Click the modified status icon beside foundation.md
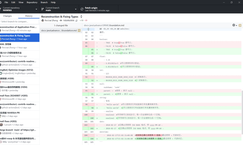This screenshot has width=243, height=145. (79, 31)
